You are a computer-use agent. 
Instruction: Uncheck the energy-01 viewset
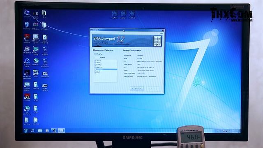point(95,64)
